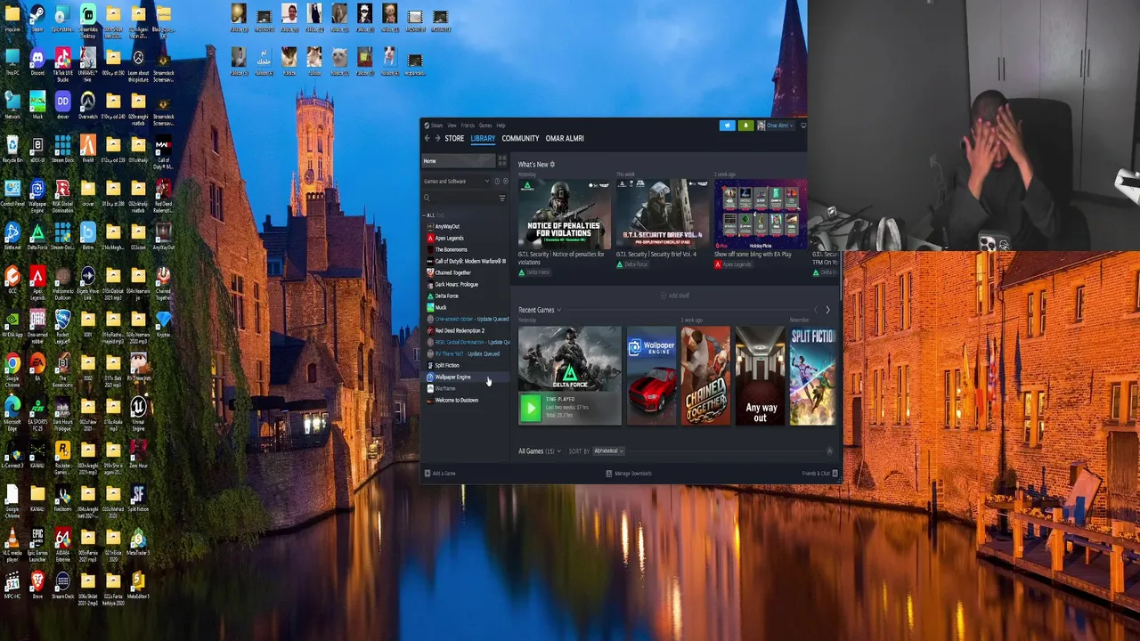The width and height of the screenshot is (1140, 641).
Task: Open the Steam announcements megaphone button
Action: (x=728, y=126)
